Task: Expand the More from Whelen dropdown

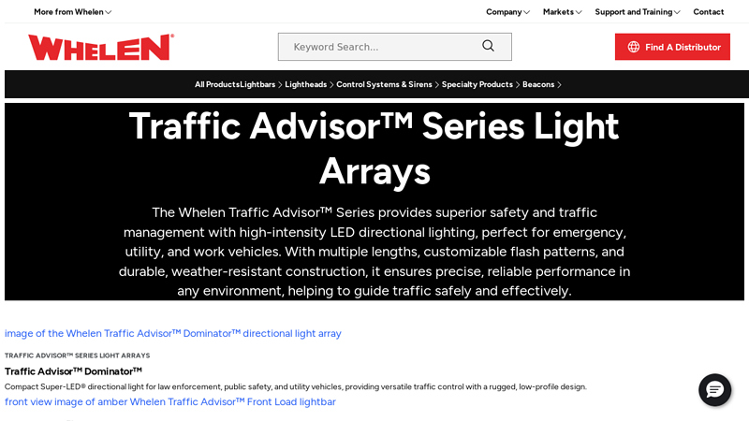Action: click(x=73, y=12)
